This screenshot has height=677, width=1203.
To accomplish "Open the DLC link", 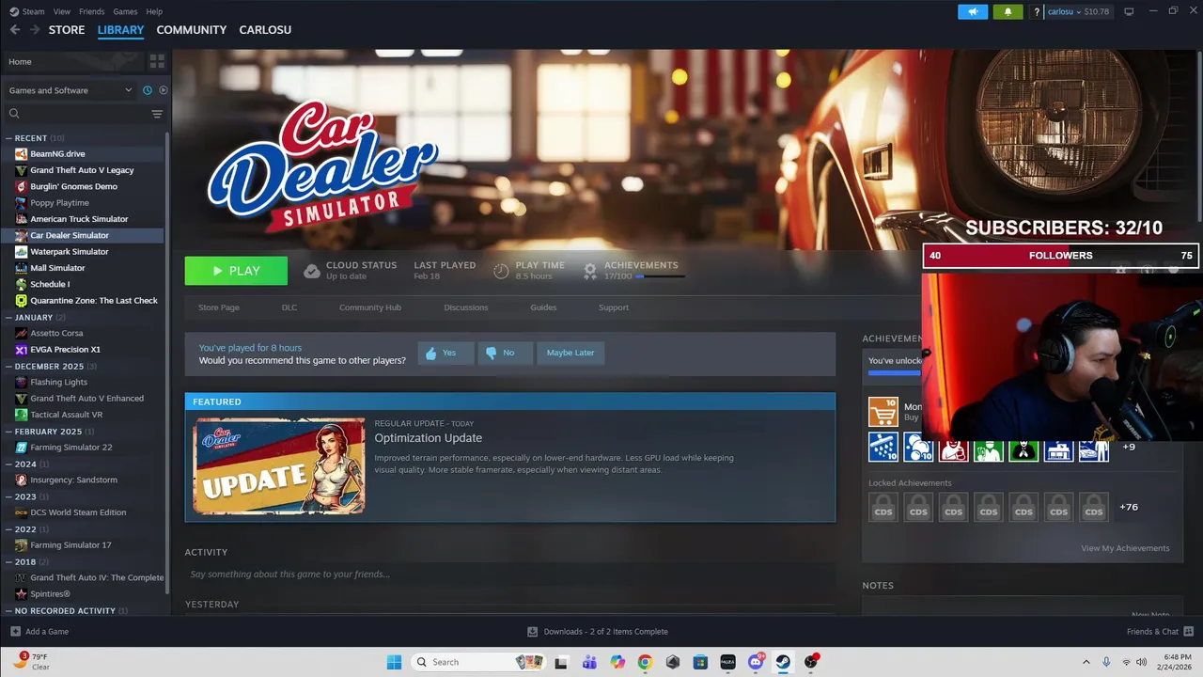I will coord(289,307).
